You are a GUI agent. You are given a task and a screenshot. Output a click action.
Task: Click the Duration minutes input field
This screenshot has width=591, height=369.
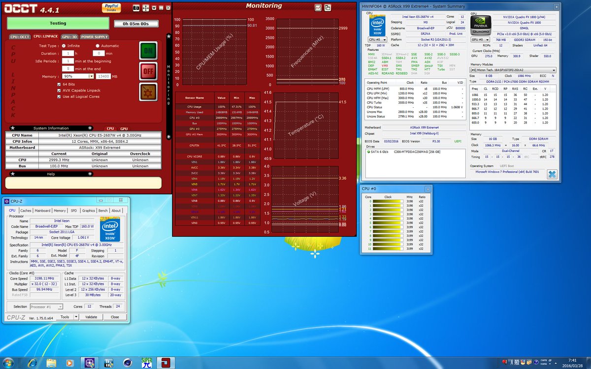[x=98, y=53]
